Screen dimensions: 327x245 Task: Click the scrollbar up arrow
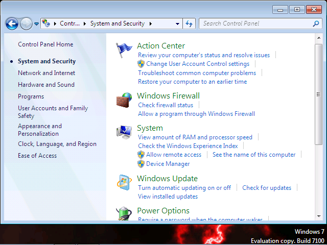tap(318, 38)
